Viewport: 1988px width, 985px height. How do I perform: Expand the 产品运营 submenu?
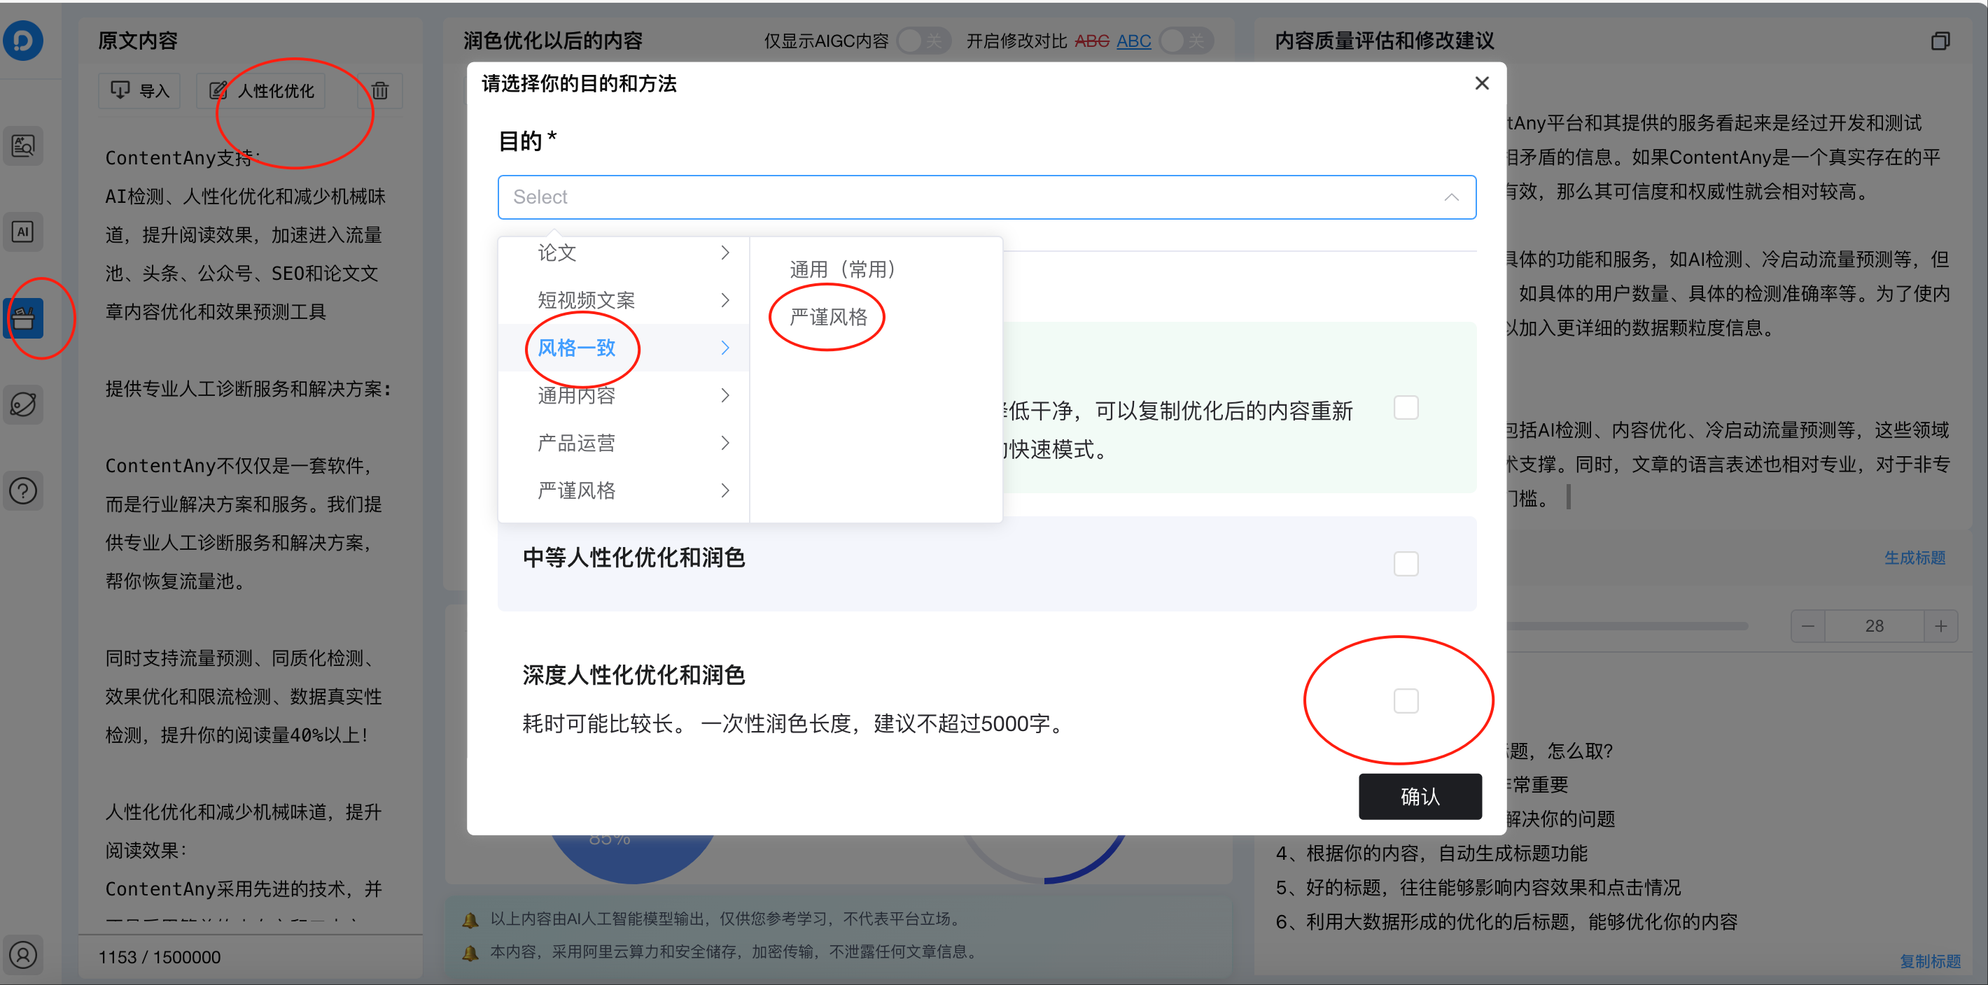(724, 442)
